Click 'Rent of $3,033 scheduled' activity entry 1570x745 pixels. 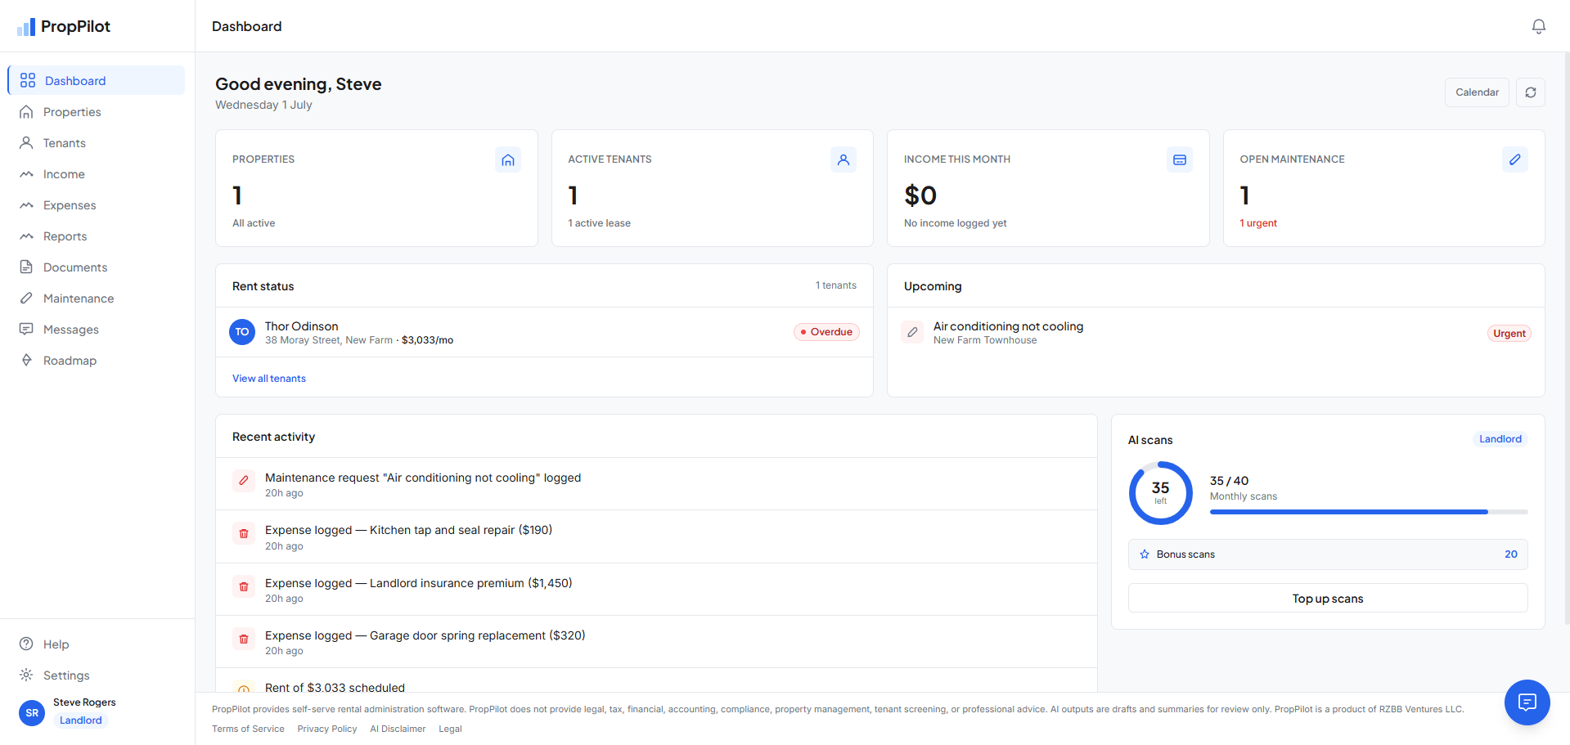tap(335, 688)
